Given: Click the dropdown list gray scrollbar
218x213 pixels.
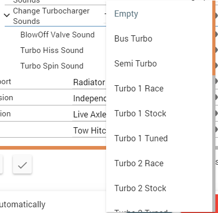Looking at the screenshot, I should [214, 144].
